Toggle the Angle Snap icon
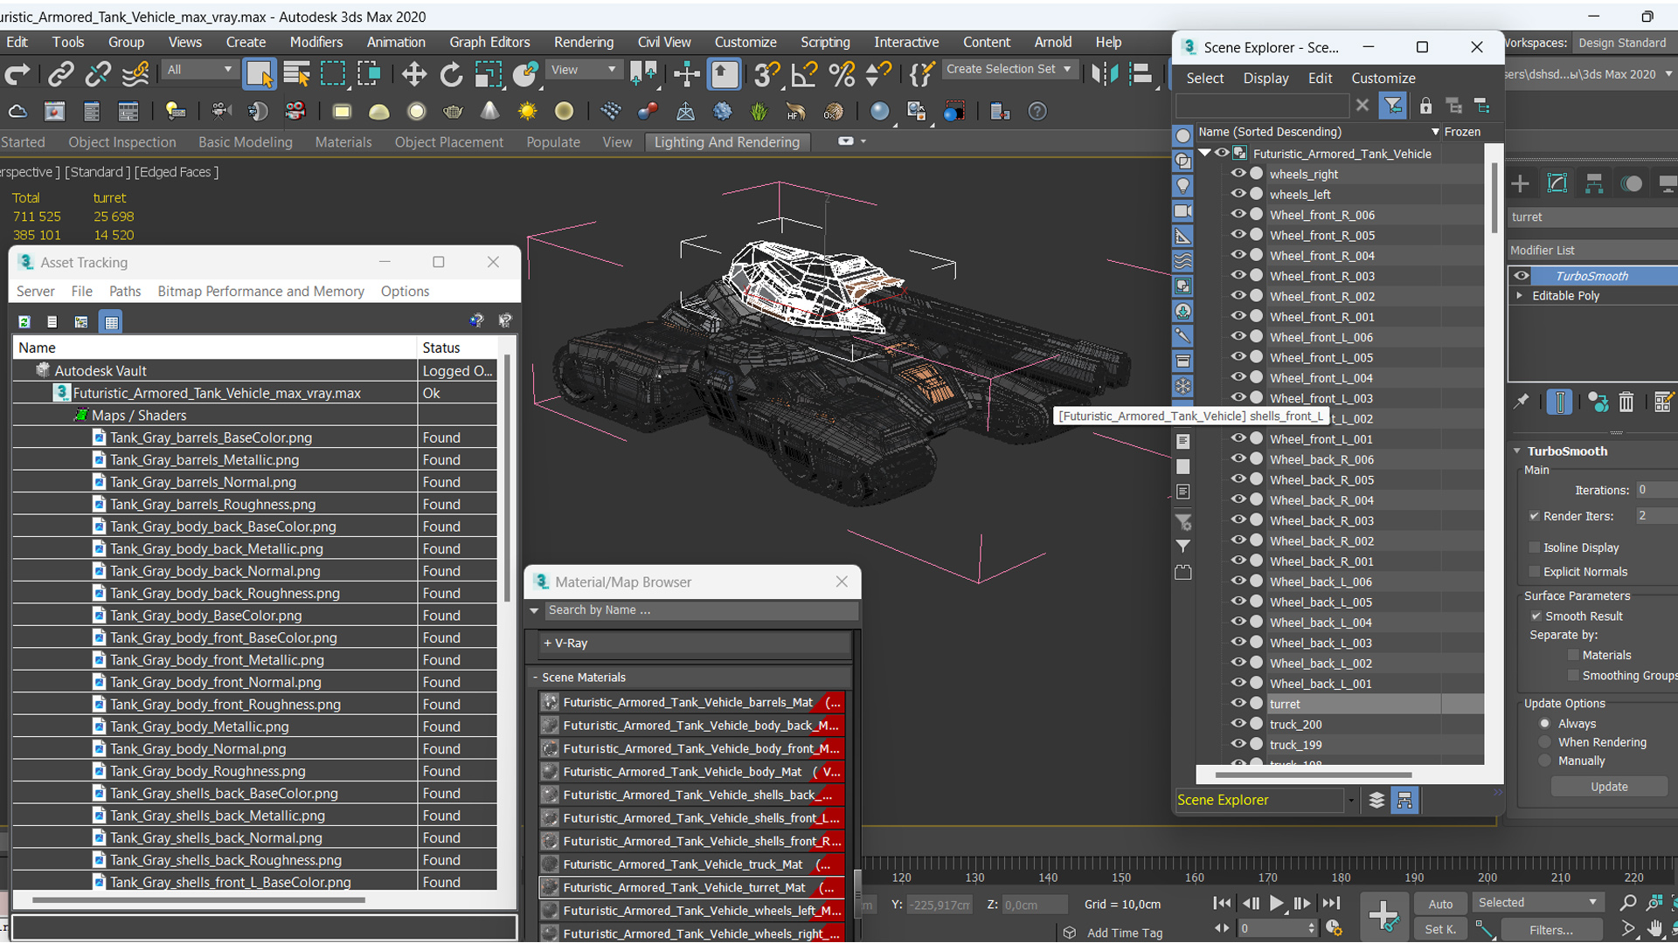This screenshot has height=943, width=1678. point(803,74)
